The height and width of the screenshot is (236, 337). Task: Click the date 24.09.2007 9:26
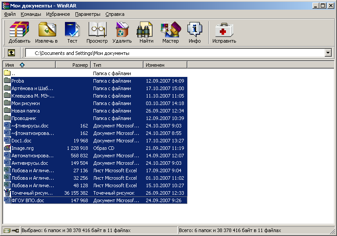pyautogui.click(x=164, y=200)
